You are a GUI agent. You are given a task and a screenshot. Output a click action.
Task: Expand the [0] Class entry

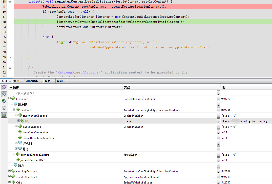coord(18,120)
